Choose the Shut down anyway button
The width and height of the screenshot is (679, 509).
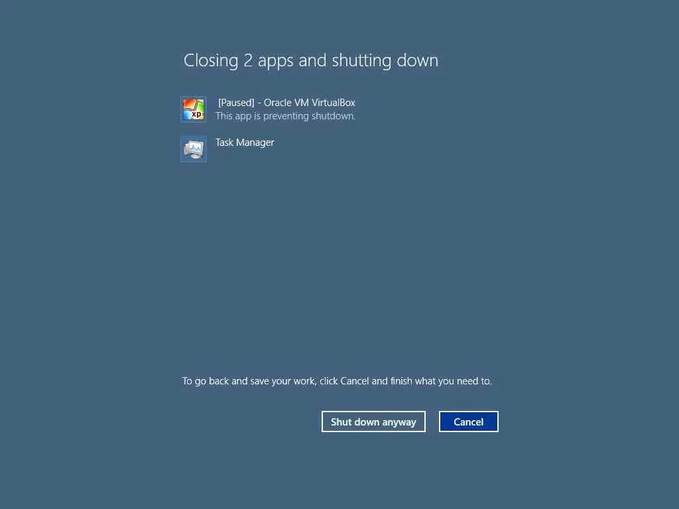point(373,422)
